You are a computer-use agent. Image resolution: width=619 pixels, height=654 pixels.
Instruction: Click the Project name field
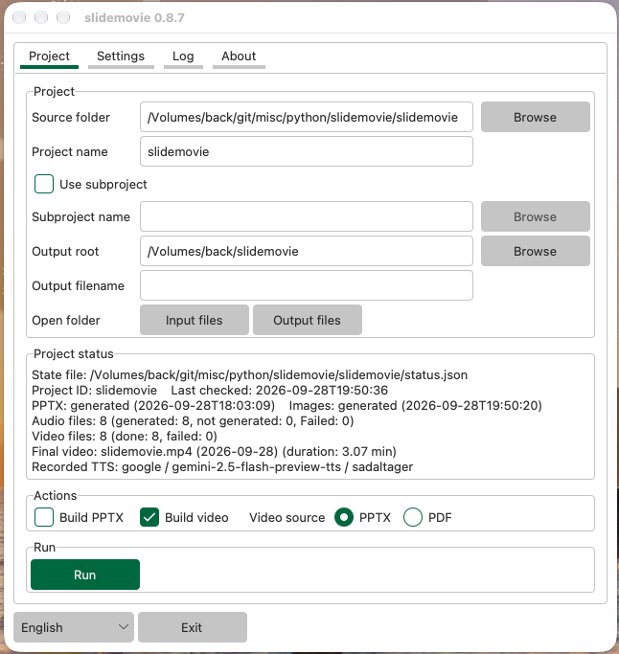[307, 151]
